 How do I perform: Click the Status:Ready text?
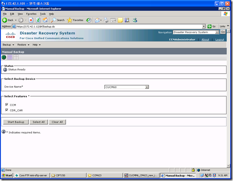[17, 70]
